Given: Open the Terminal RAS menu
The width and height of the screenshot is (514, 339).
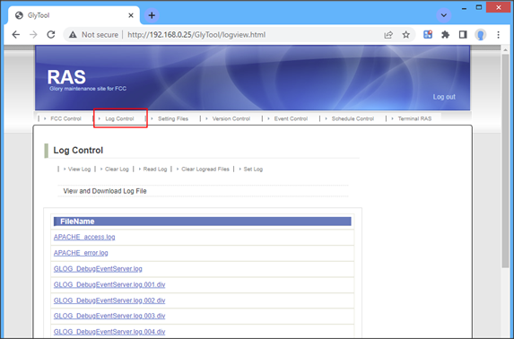Looking at the screenshot, I should [414, 118].
